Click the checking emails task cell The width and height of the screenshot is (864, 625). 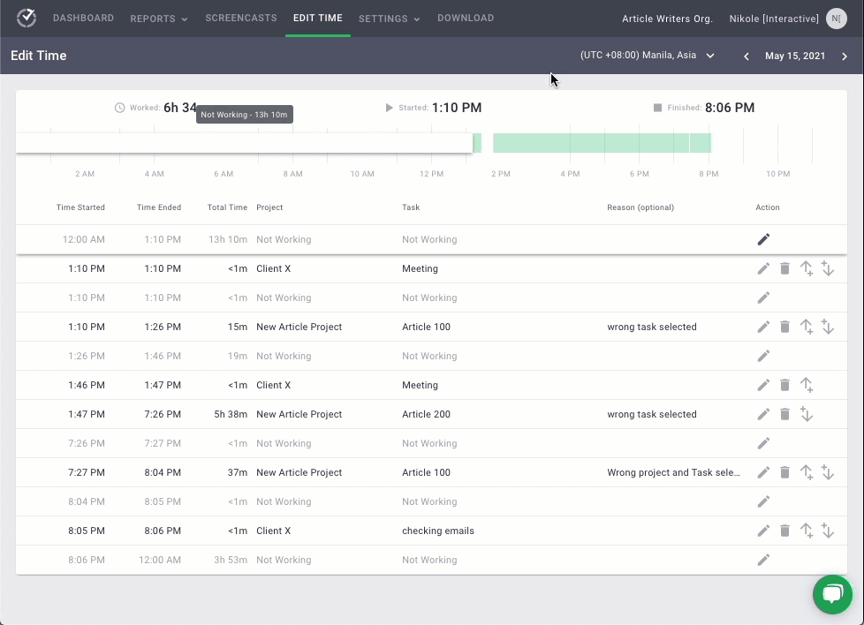438,531
